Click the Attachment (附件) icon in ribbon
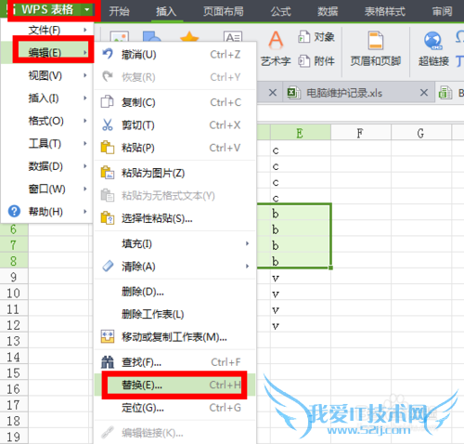Image resolution: width=464 pixels, height=444 pixels. coord(303,61)
